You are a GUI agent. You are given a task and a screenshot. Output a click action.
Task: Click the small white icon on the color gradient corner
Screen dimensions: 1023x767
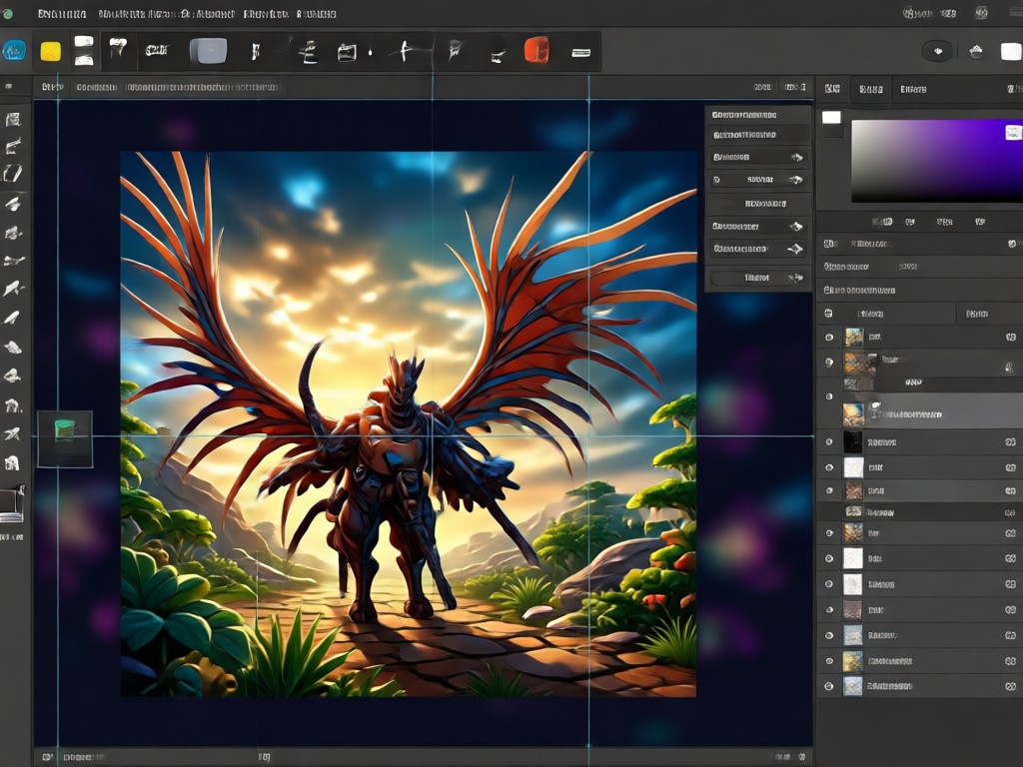[1013, 133]
